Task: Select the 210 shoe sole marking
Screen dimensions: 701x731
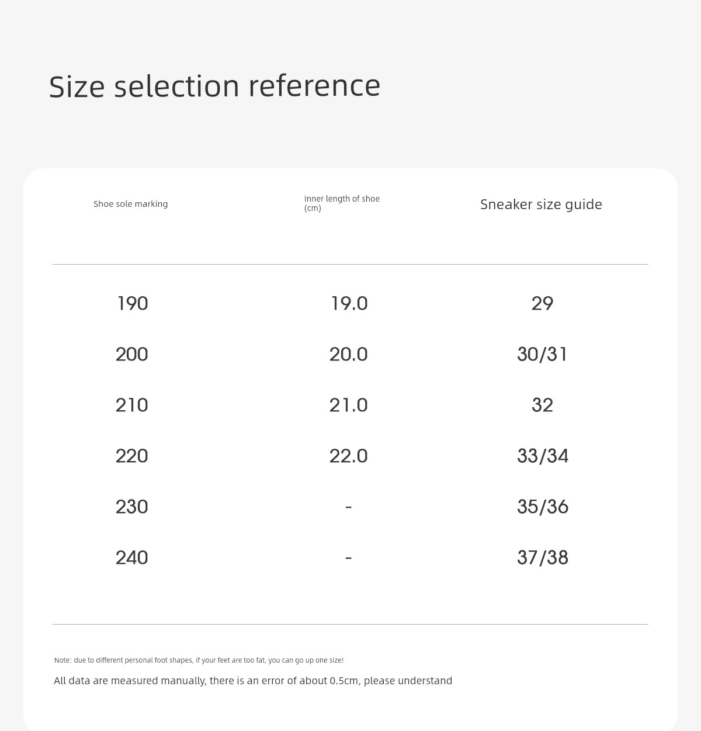Action: [x=132, y=405]
